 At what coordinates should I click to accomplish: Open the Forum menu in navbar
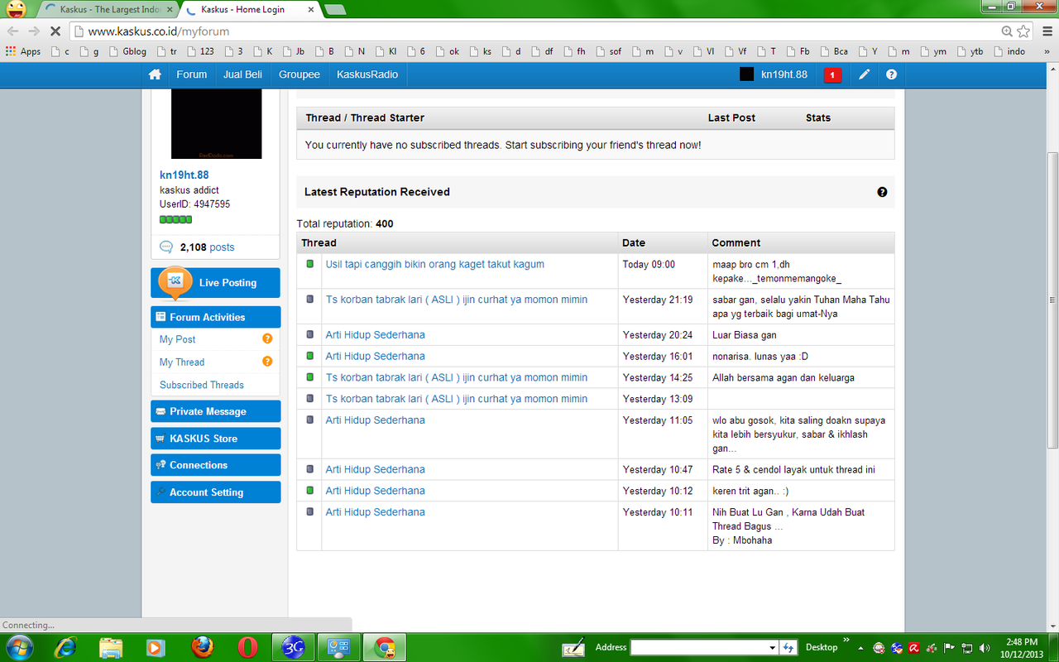click(x=191, y=74)
